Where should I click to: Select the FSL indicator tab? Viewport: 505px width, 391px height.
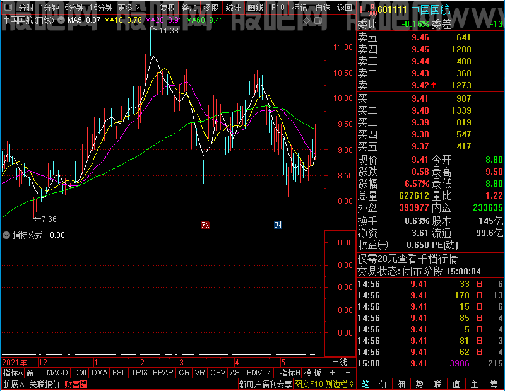(119, 373)
